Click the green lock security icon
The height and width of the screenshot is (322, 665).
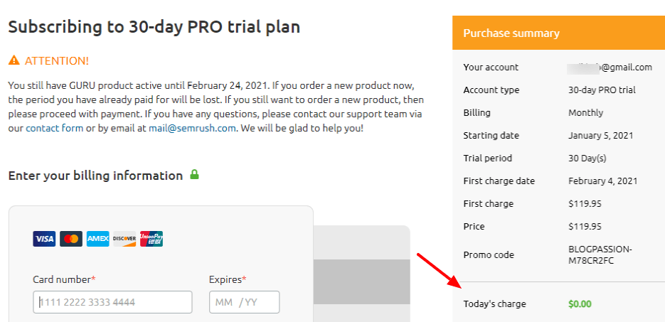194,174
